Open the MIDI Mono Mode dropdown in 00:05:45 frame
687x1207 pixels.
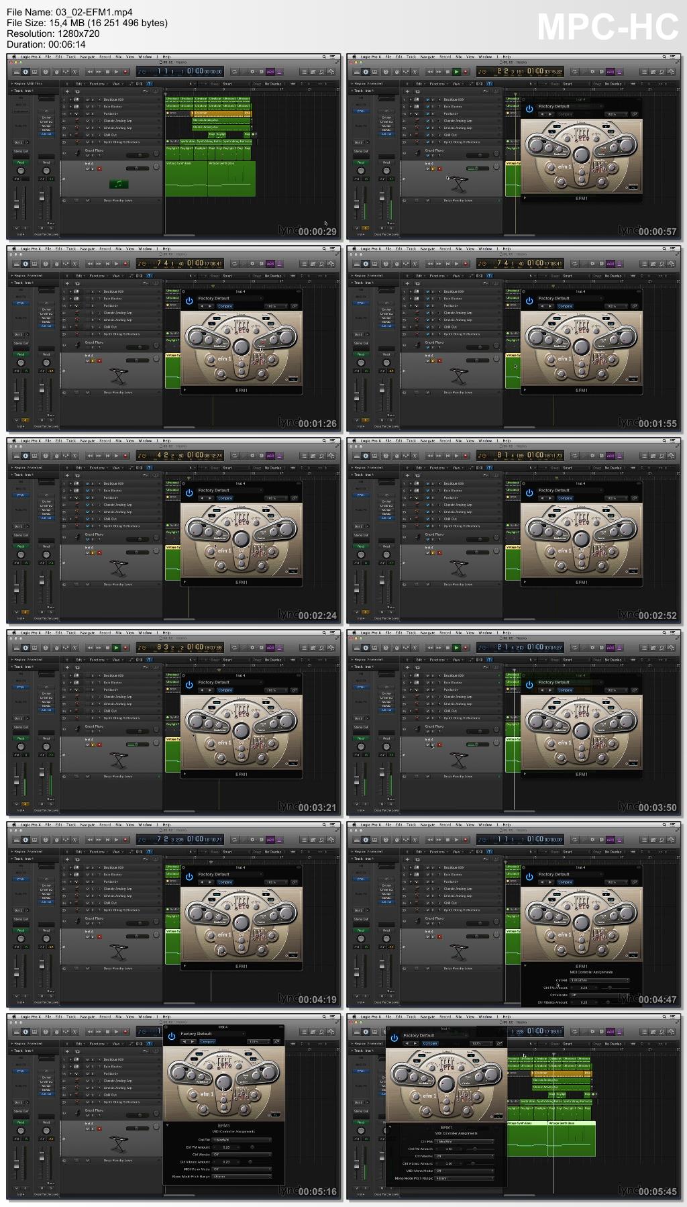(x=464, y=1171)
